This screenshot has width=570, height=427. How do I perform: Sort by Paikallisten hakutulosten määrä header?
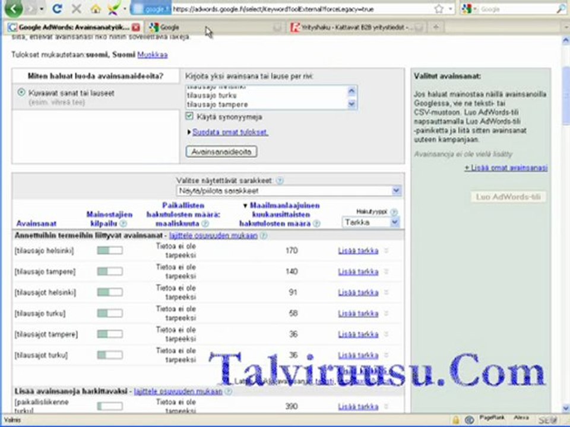[183, 215]
